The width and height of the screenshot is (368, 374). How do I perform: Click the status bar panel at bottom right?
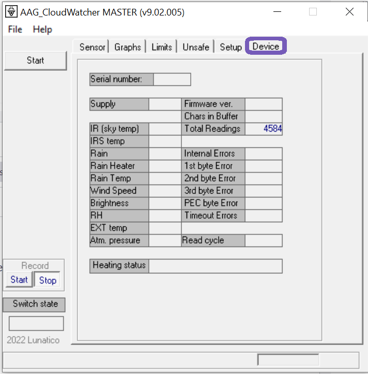(x=288, y=360)
